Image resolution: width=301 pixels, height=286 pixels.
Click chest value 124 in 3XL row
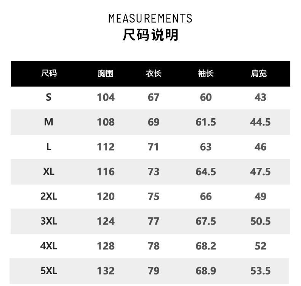(x=106, y=221)
